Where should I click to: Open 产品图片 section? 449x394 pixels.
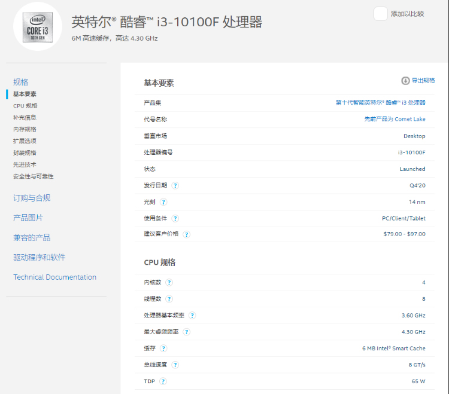click(28, 218)
